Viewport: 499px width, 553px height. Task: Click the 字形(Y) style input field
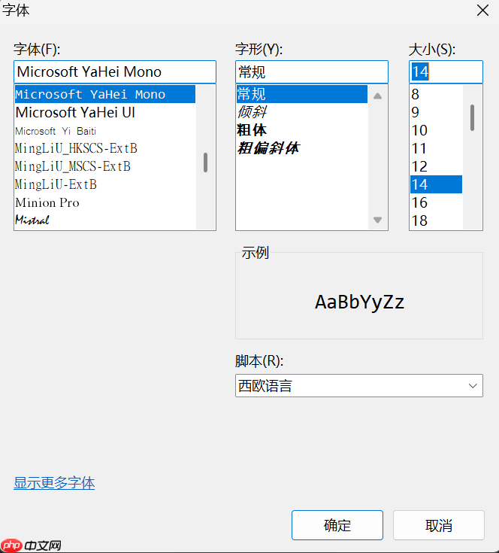click(x=312, y=72)
